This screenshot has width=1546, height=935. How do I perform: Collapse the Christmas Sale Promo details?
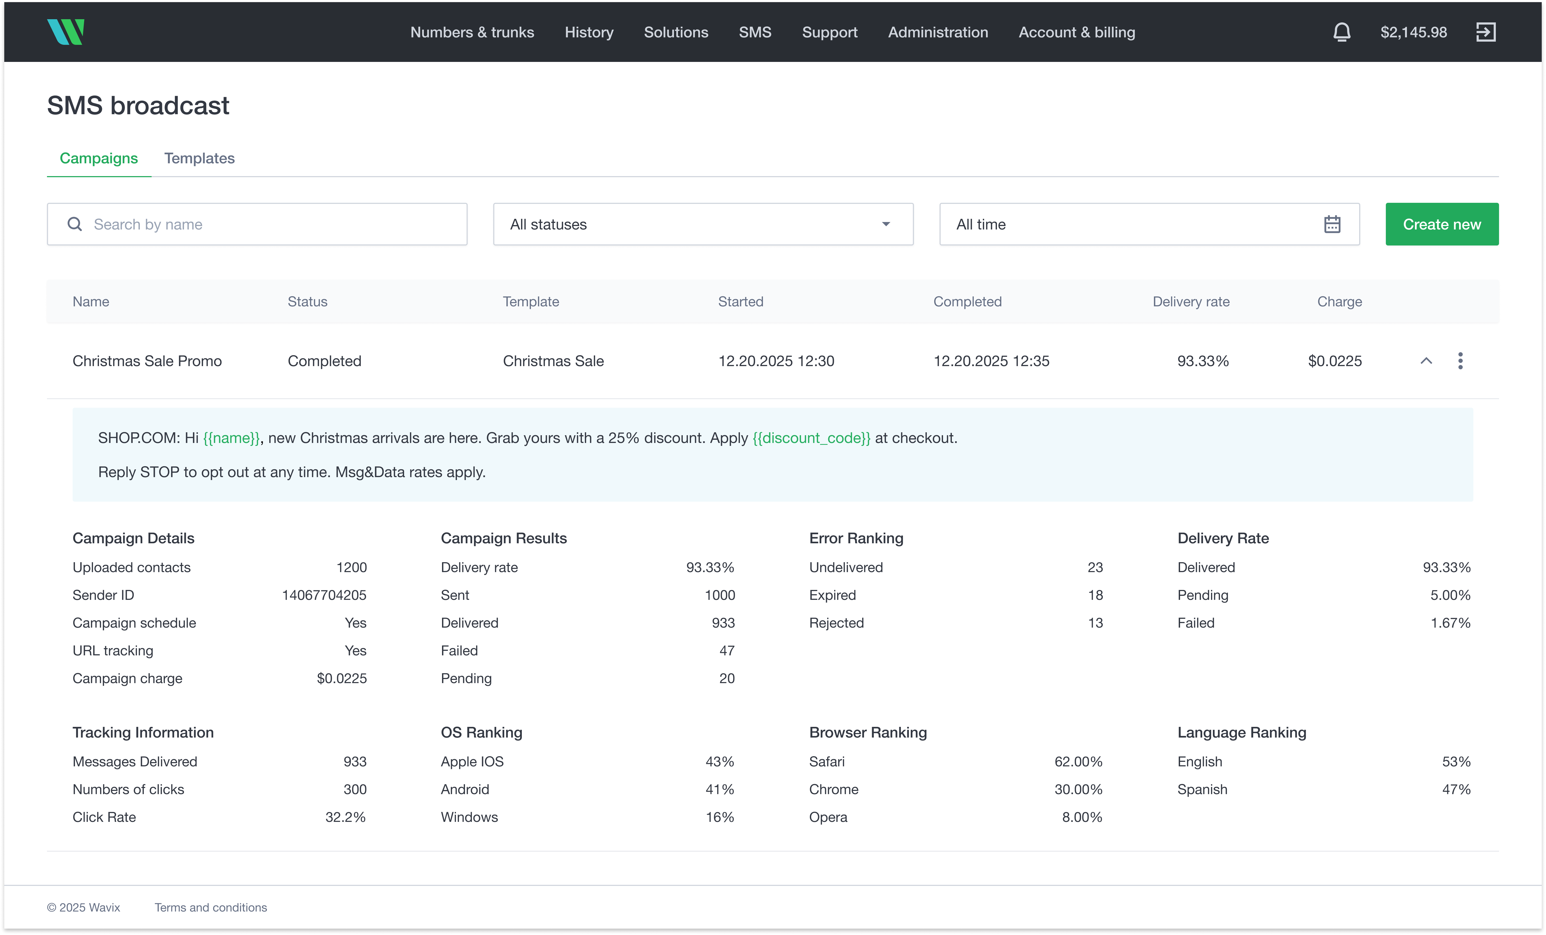pyautogui.click(x=1427, y=360)
